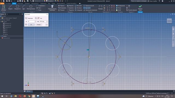Open the model browser menu icon
175x98 pixels.
[22, 14]
